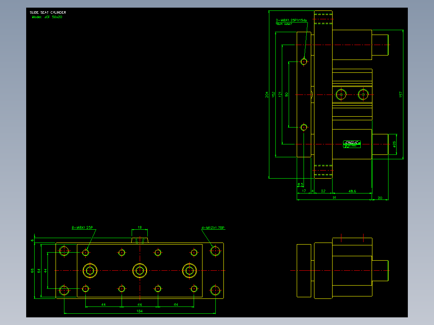Screen dimensions: 434x325
Task: Select the Model: JCF 50x20 label
Action: pos(47,17)
